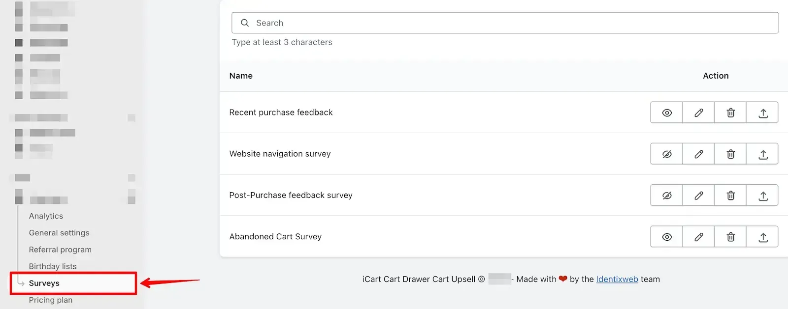Click the Recent purchase feedback name
The image size is (788, 309).
click(281, 112)
